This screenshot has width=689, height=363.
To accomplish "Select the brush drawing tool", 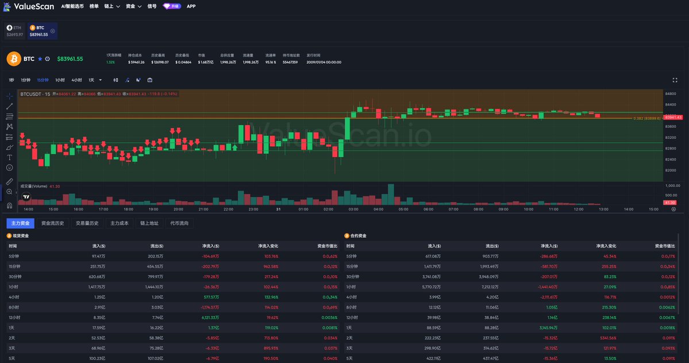I will pyautogui.click(x=9, y=147).
